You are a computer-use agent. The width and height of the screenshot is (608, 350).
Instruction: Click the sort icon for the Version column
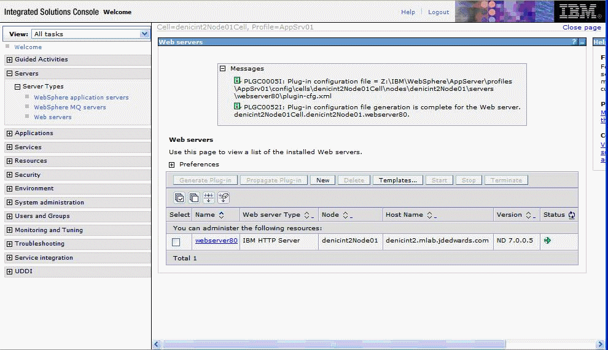pos(528,215)
